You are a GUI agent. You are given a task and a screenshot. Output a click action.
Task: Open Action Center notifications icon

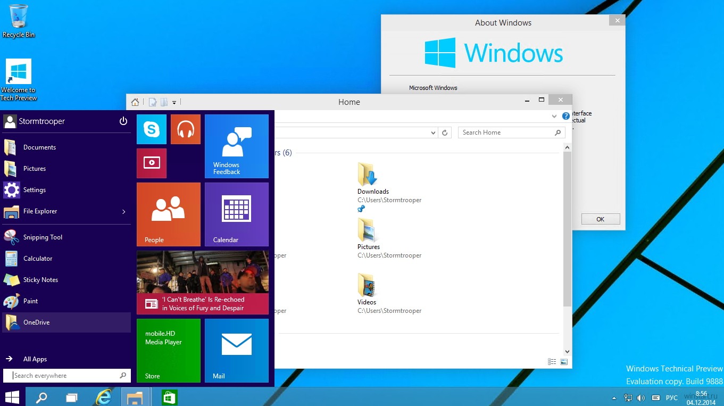coord(655,397)
